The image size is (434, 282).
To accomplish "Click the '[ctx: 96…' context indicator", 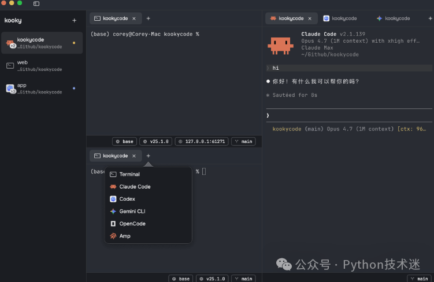I will pos(411,129).
